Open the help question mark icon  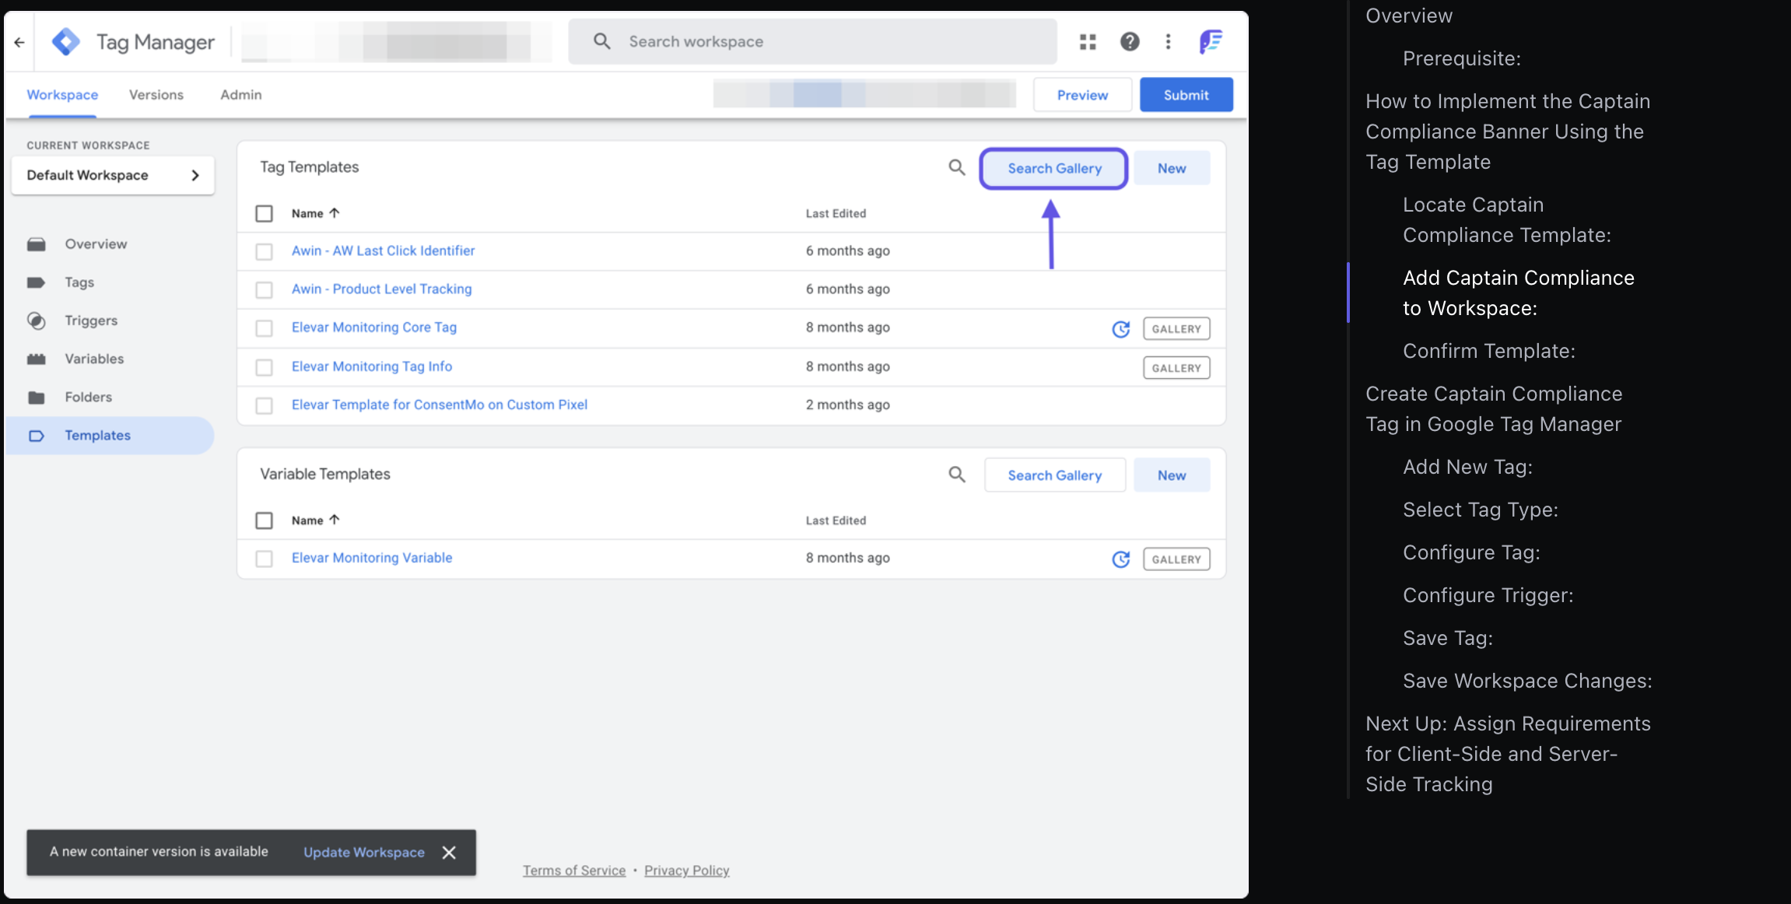[1130, 42]
